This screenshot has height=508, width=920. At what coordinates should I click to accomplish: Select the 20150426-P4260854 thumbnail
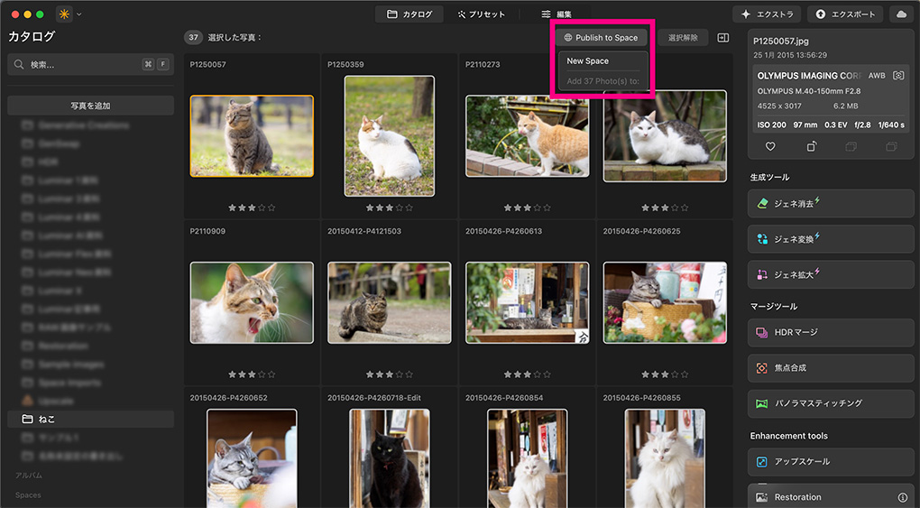(x=527, y=458)
